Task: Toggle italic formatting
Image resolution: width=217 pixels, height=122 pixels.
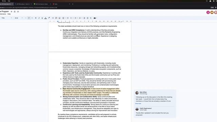Action: click(39, 18)
